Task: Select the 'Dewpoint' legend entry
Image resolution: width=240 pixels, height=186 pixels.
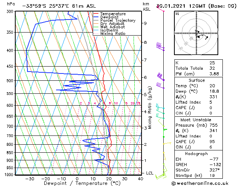Action: (109, 17)
